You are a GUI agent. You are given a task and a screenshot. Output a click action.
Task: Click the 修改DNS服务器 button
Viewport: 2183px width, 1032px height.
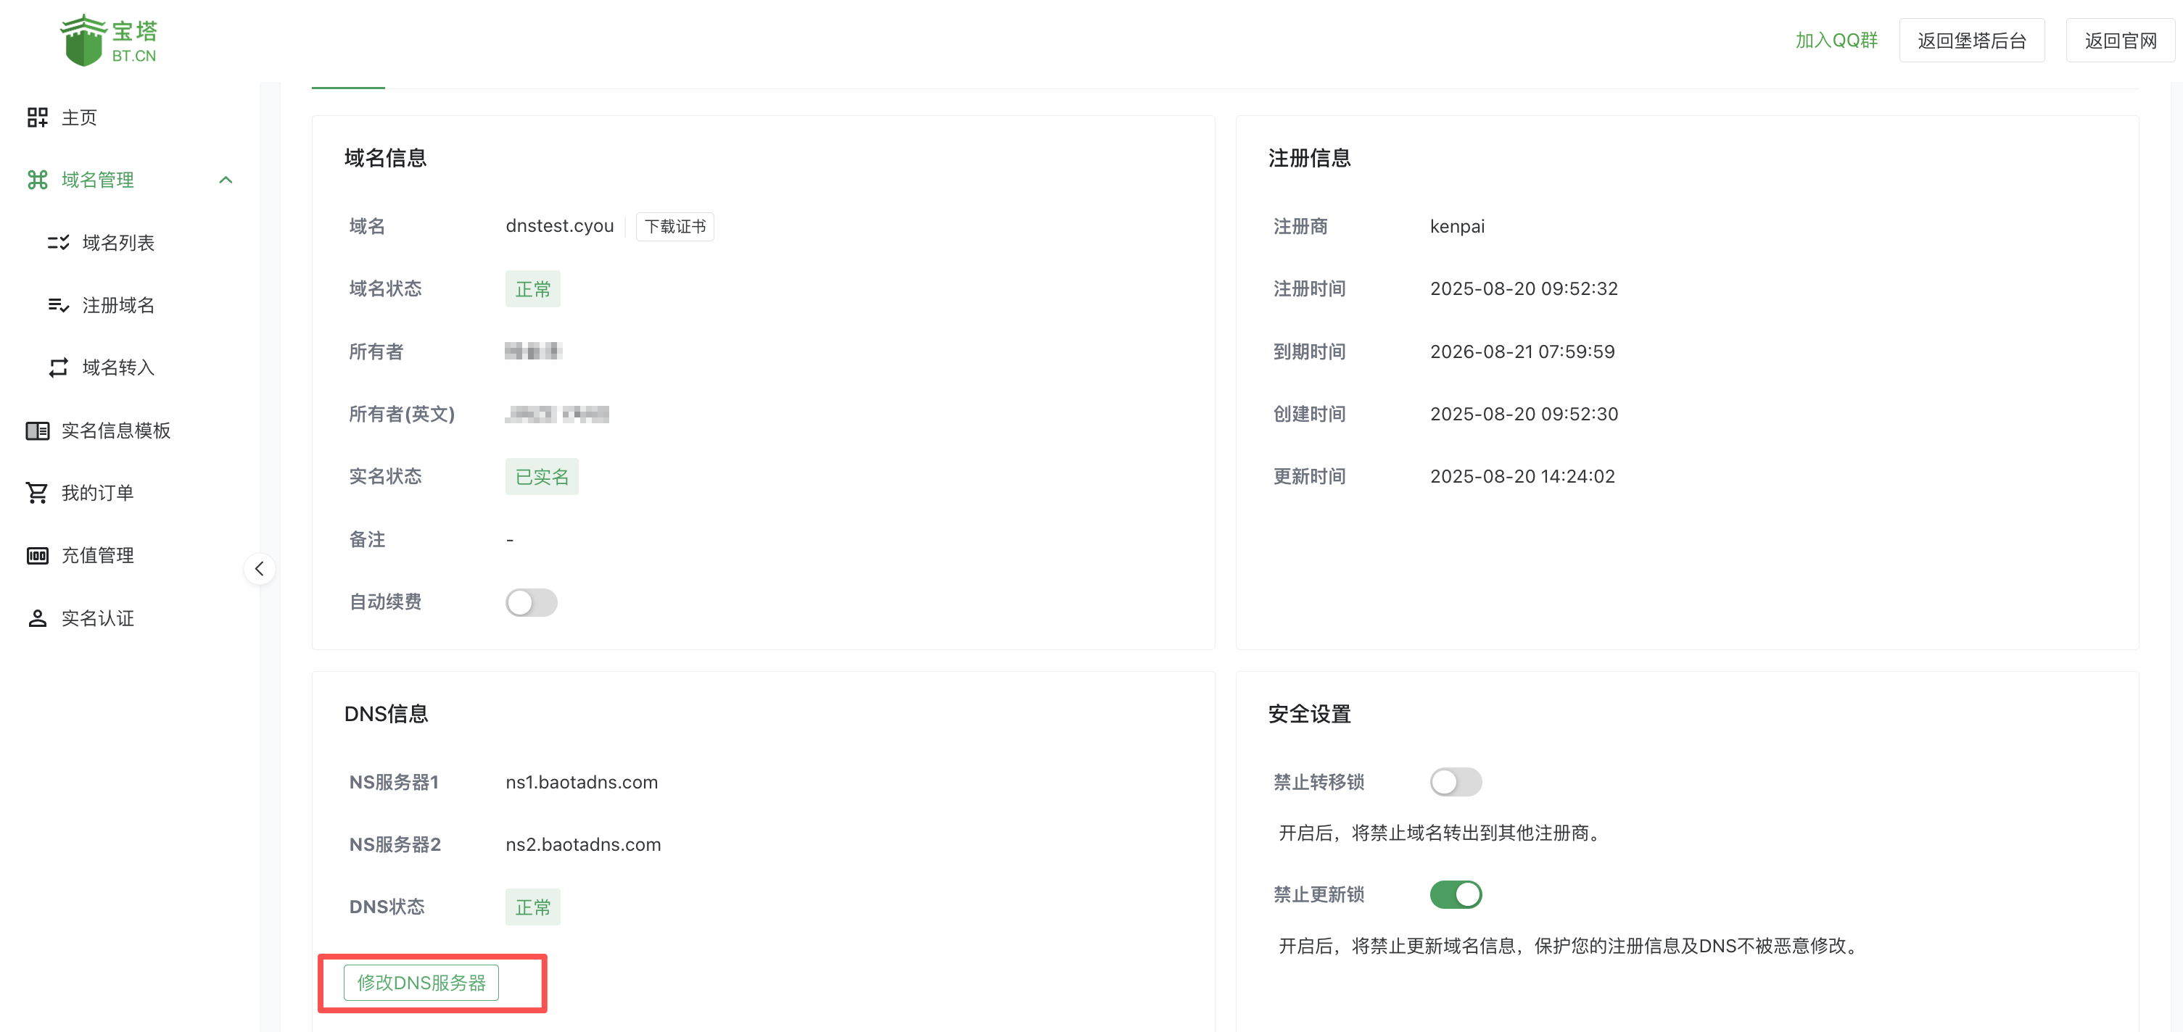click(x=421, y=983)
